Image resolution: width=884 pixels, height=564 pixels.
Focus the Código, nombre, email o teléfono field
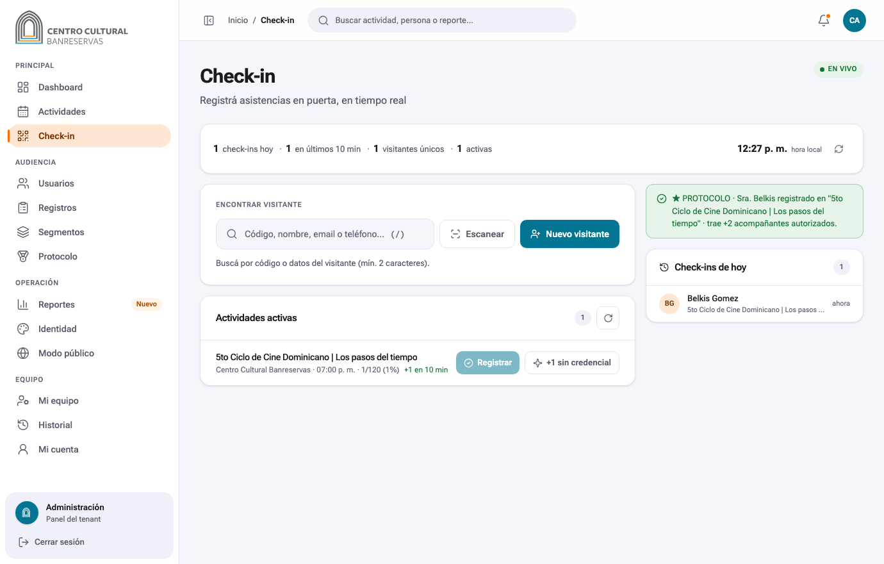click(325, 234)
